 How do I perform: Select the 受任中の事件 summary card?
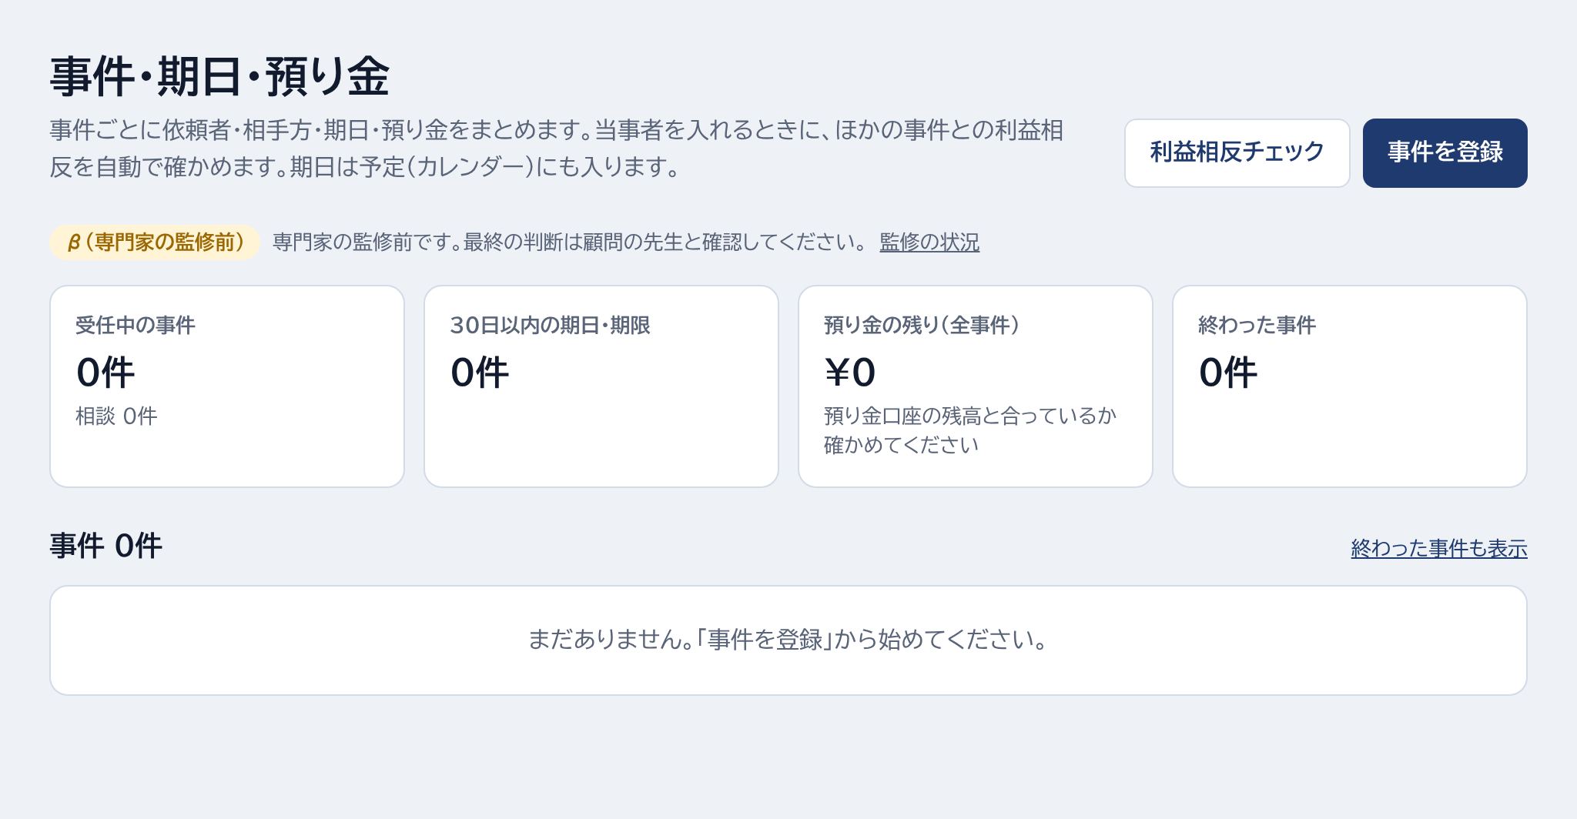227,386
